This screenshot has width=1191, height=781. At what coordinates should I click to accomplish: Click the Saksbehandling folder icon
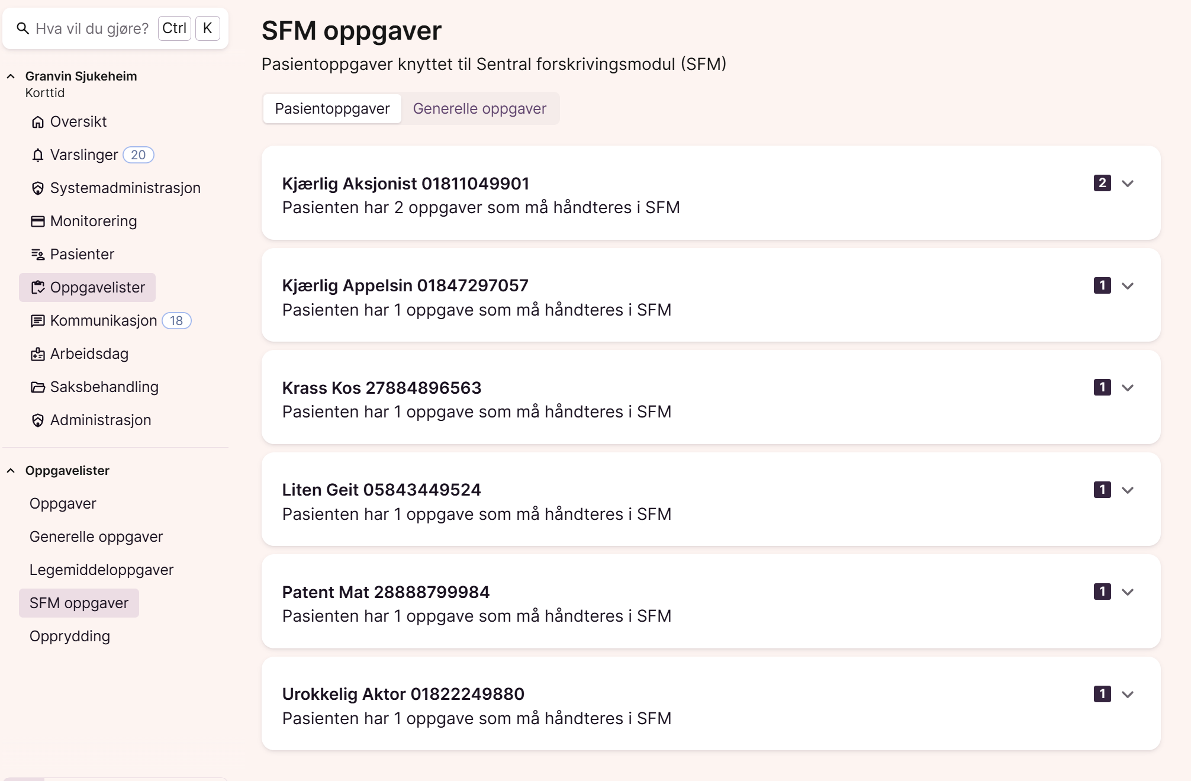click(x=38, y=387)
